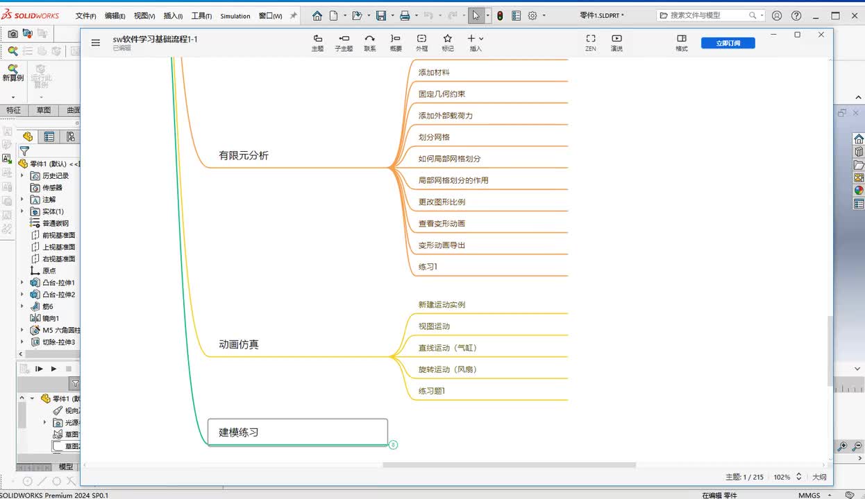Viewport: 865px width, 499px height.
Task: Select the 有限元分析 topic
Action: point(244,156)
